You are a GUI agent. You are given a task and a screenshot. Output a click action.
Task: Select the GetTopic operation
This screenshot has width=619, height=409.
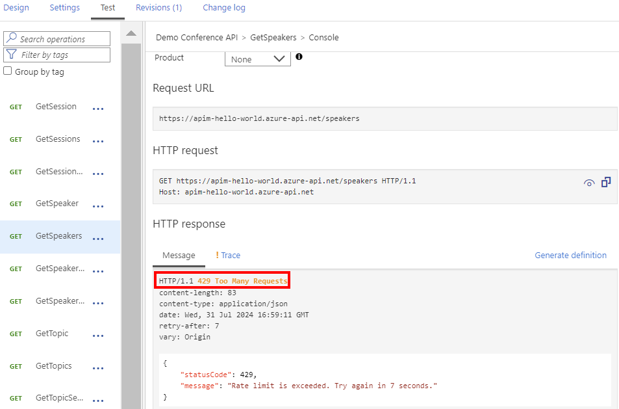coord(52,334)
